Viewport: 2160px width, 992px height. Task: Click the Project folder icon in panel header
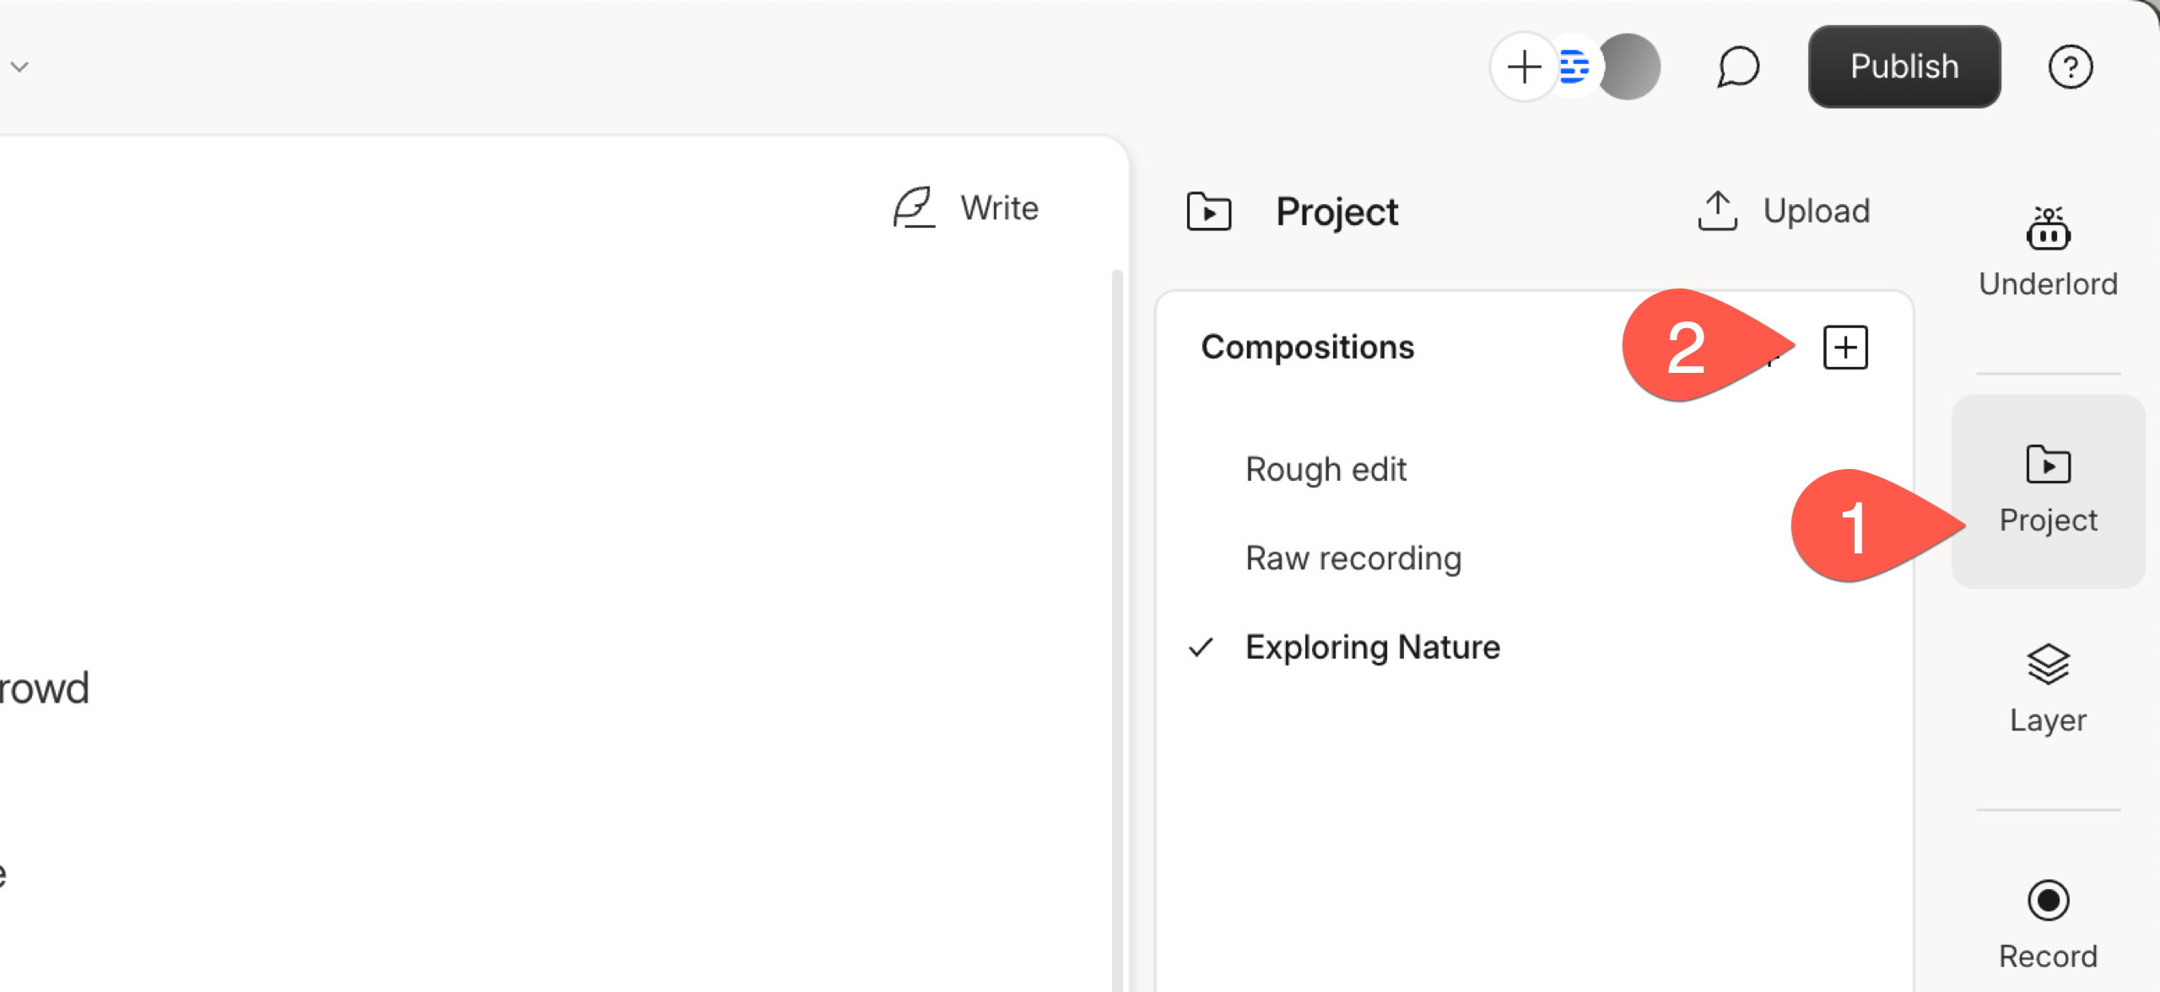pyautogui.click(x=1208, y=212)
